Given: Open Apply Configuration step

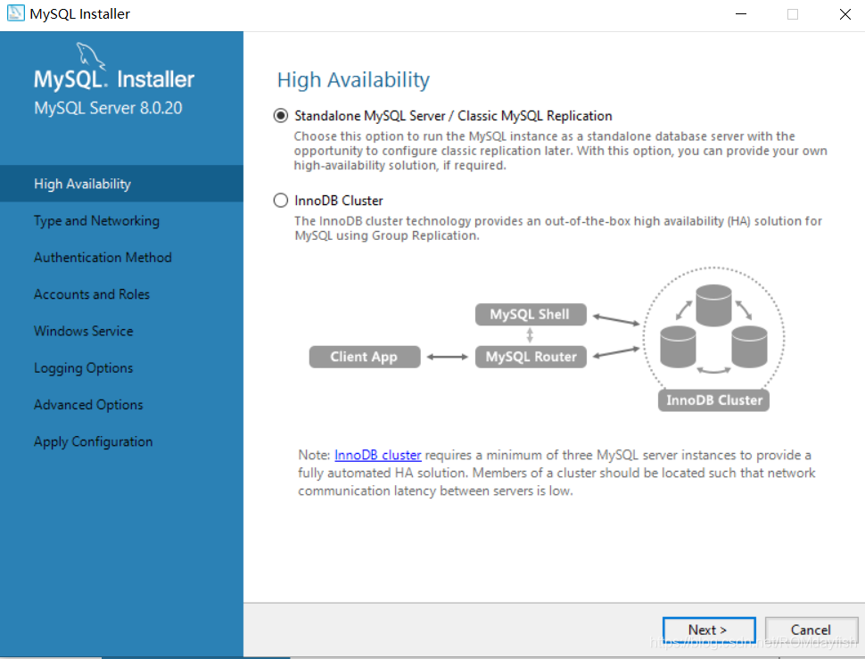Looking at the screenshot, I should click(94, 441).
